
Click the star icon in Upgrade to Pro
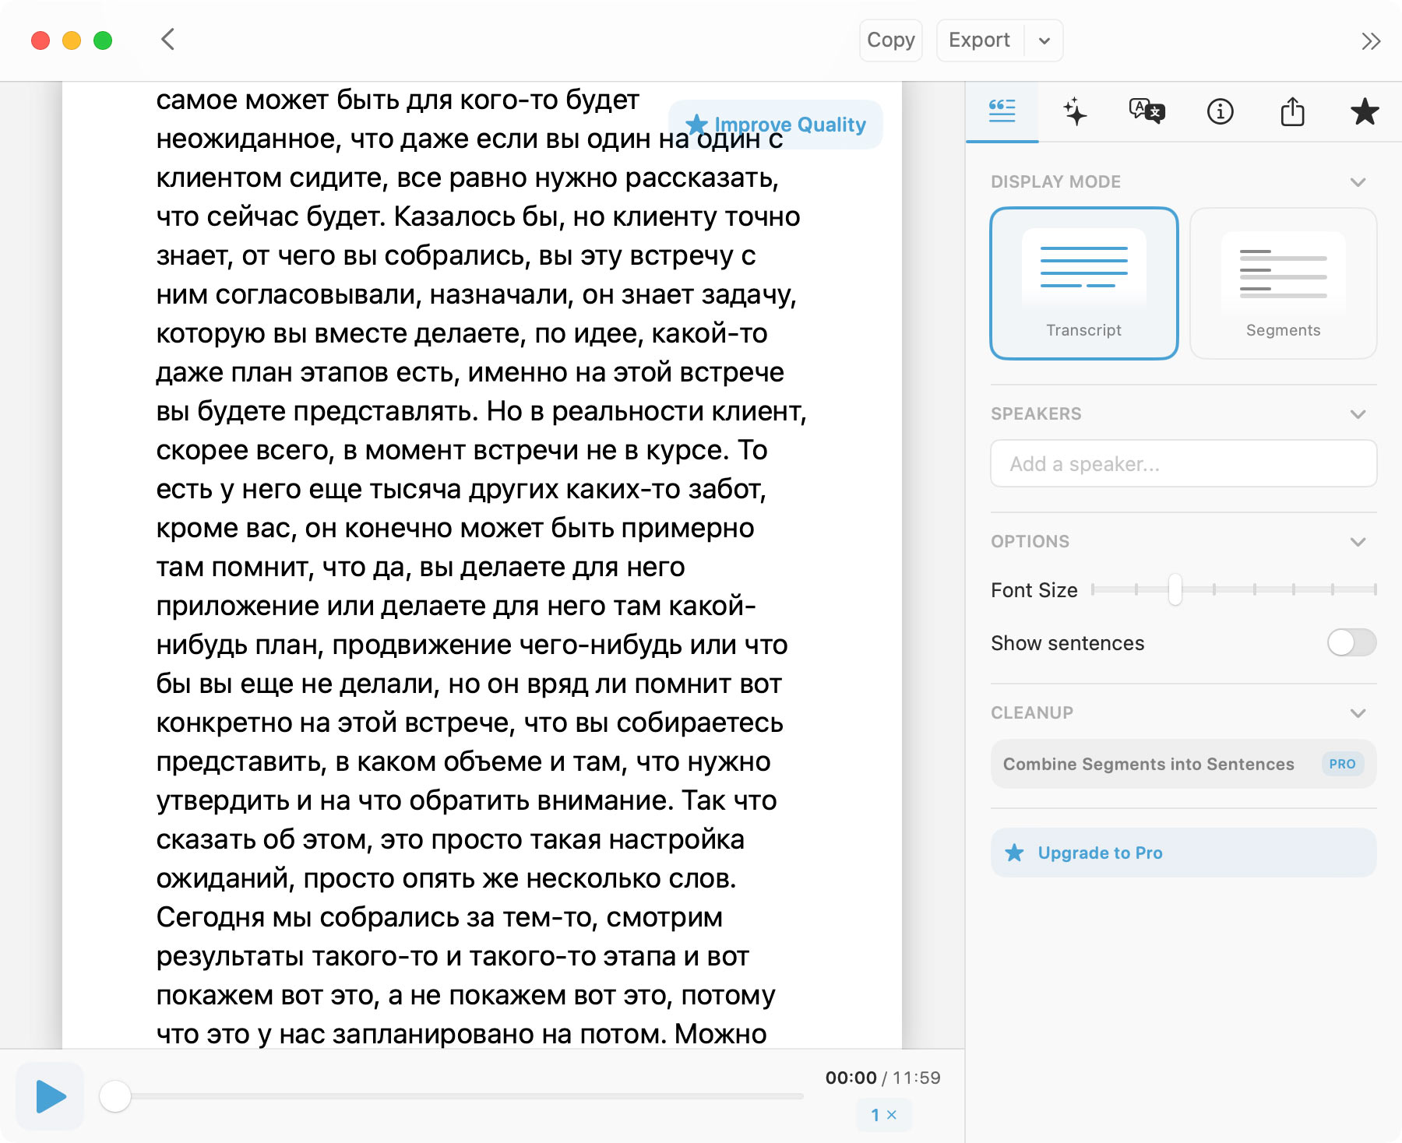coord(1014,853)
